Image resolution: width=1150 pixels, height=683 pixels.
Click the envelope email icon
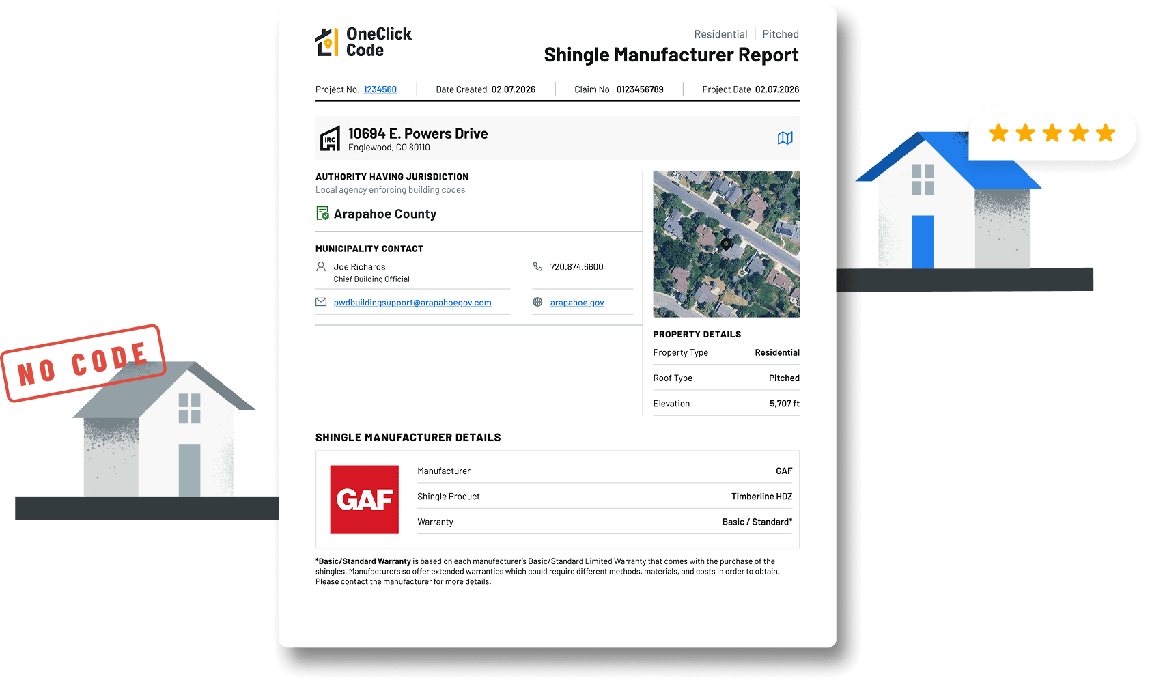tap(321, 302)
